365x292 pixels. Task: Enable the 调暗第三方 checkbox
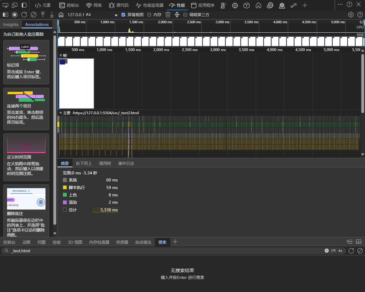[185, 15]
